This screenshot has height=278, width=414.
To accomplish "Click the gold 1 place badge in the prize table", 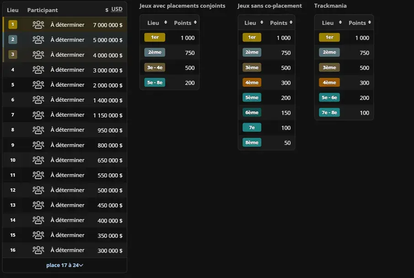I will (x=13, y=25).
